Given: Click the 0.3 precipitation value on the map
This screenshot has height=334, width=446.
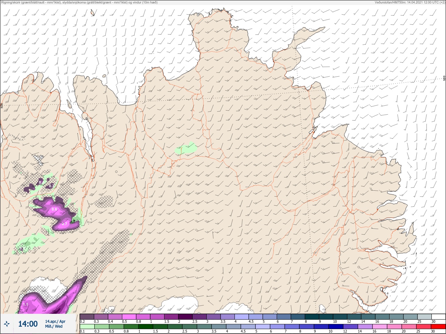Looking at the screenshot, I should coord(51,186).
